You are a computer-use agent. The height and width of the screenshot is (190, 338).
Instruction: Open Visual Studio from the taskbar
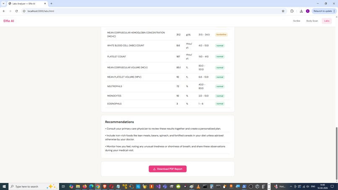[x=158, y=186]
